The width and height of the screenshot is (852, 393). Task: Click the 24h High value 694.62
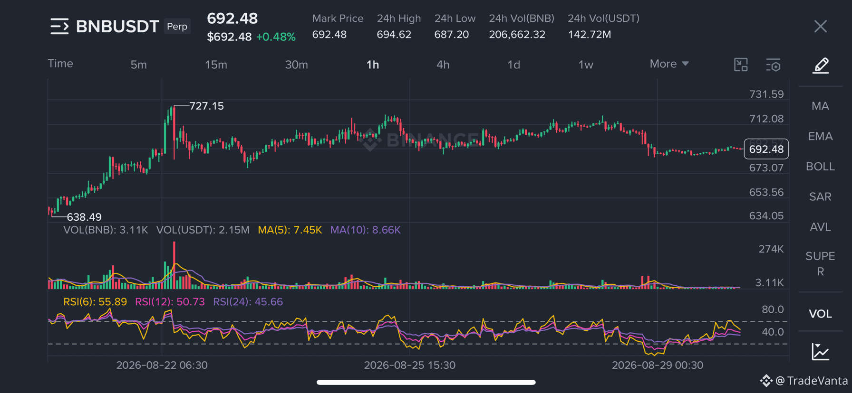(394, 35)
